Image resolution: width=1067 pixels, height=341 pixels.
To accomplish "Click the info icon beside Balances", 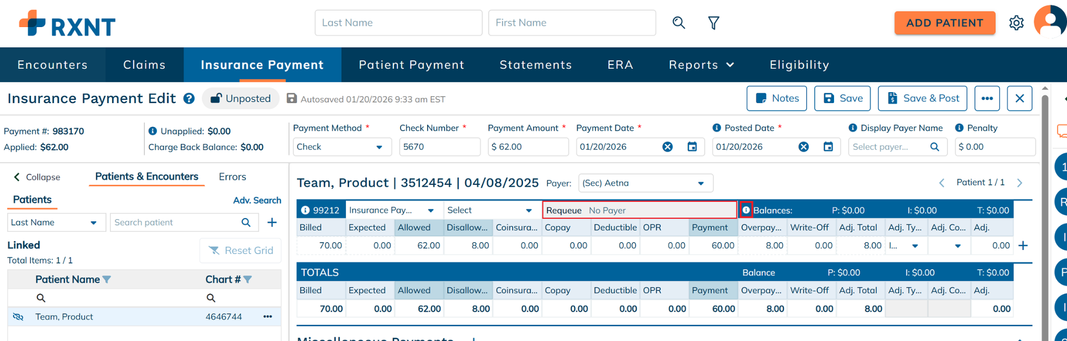I will coord(746,210).
